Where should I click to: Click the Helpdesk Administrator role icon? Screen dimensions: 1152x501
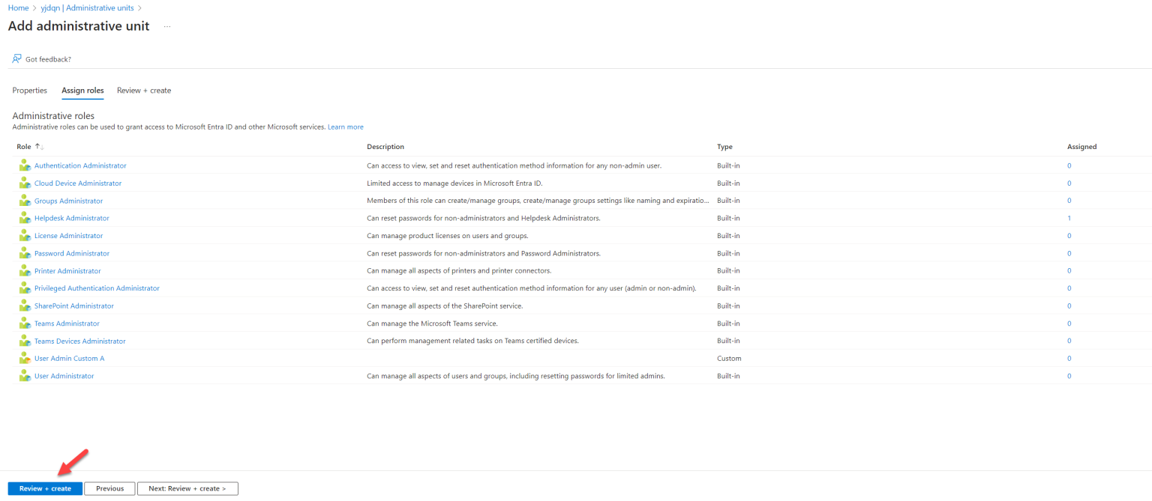pyautogui.click(x=23, y=218)
